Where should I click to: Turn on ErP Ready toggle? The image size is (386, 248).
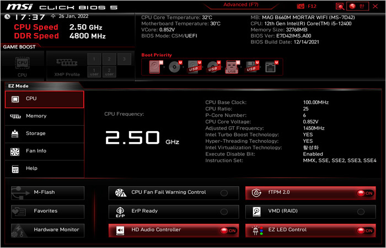[x=224, y=212]
